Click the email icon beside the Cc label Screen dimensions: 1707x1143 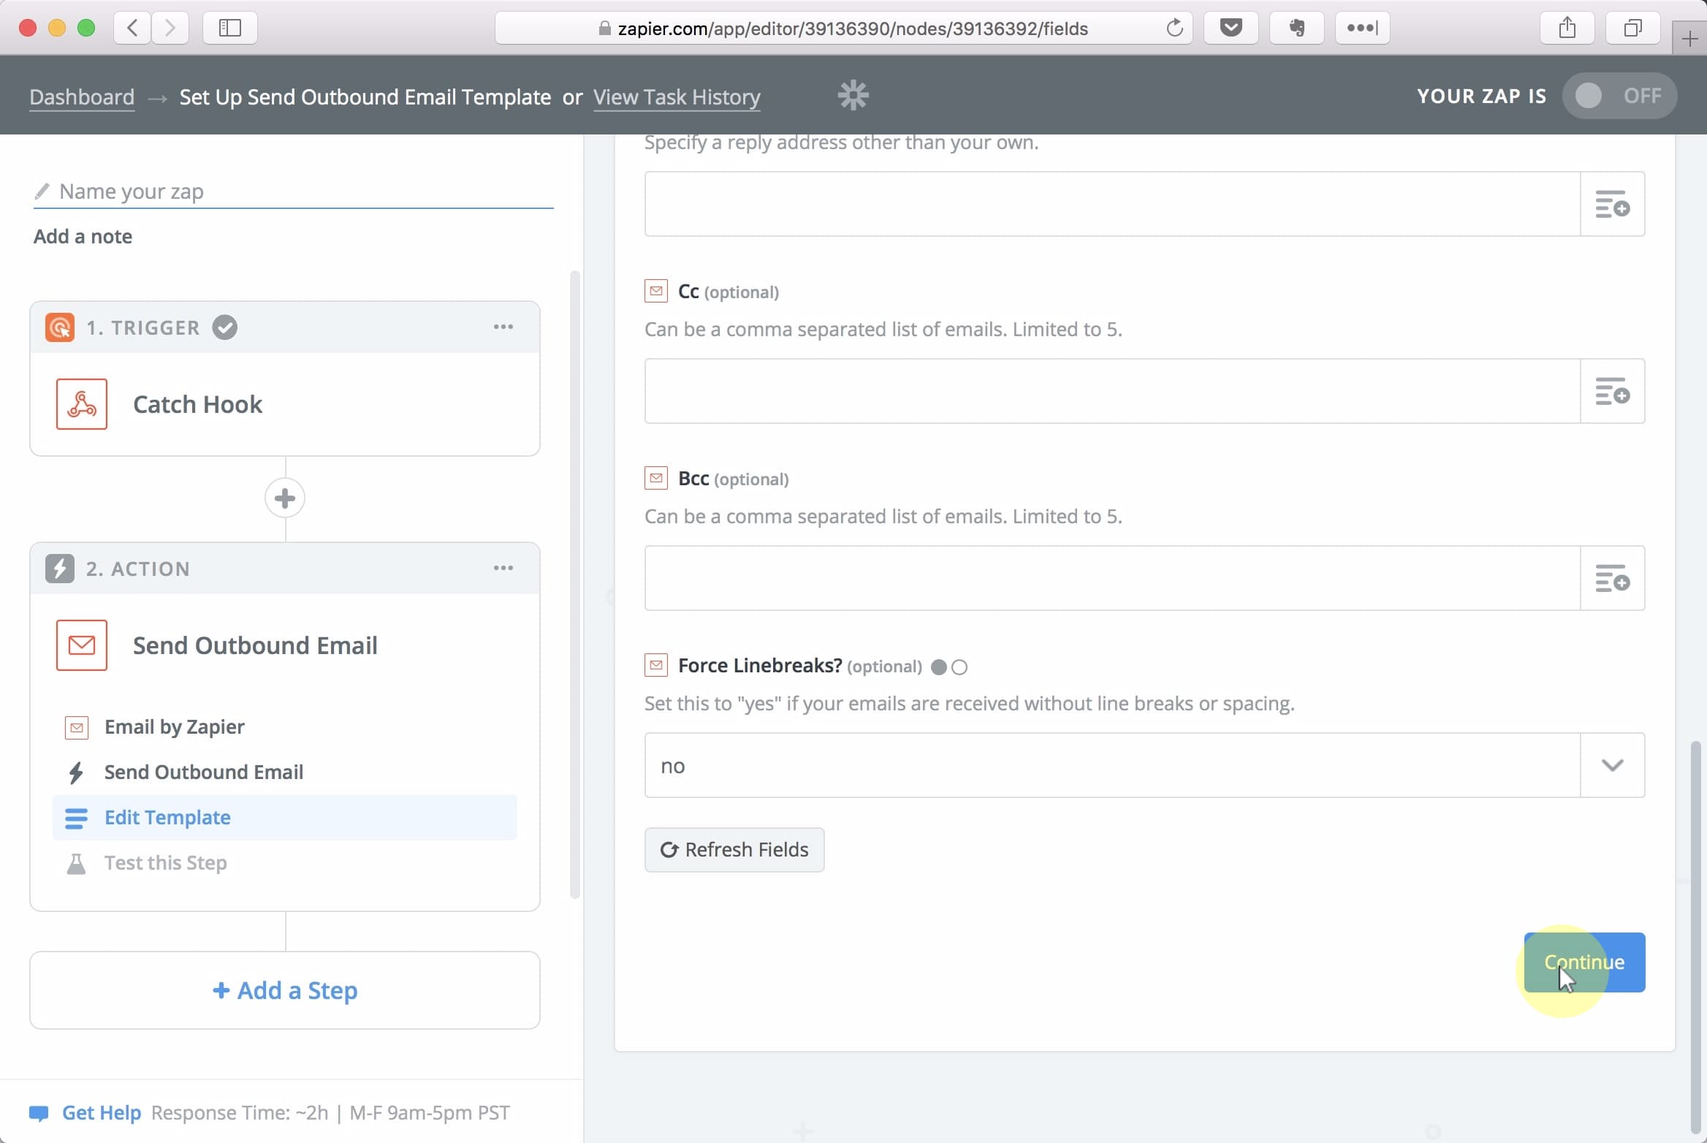655,291
